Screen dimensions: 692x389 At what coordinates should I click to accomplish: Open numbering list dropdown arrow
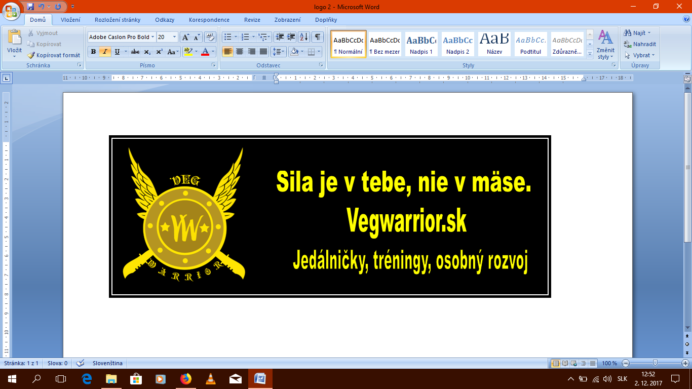pyautogui.click(x=253, y=37)
